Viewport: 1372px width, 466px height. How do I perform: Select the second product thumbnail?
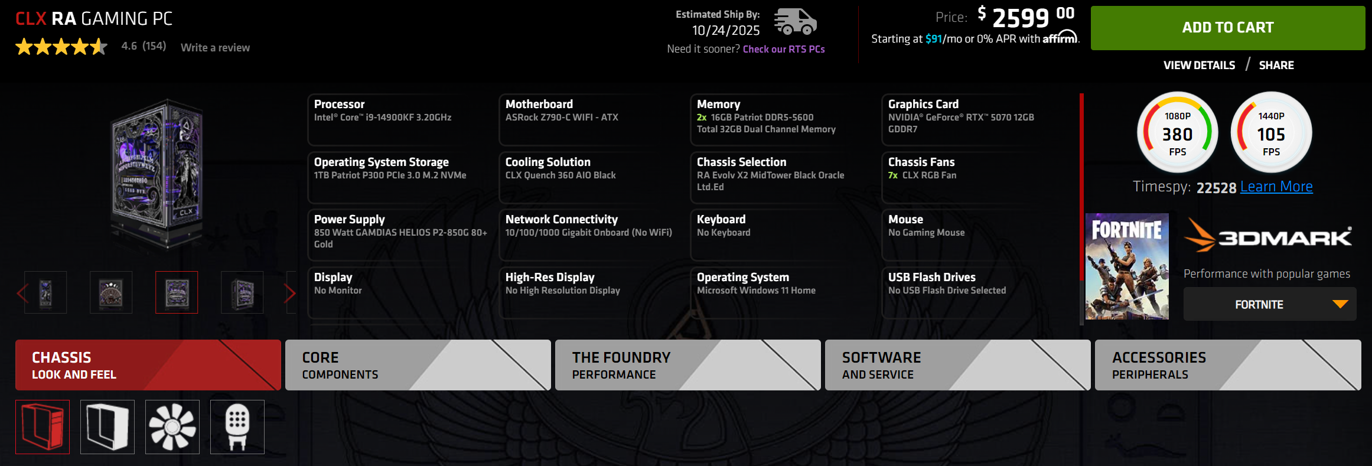(111, 292)
